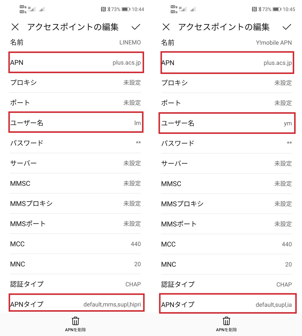The width and height of the screenshot is (302, 336).
Task: Edit the name field showing Y!mobile APN
Action: coord(226,43)
